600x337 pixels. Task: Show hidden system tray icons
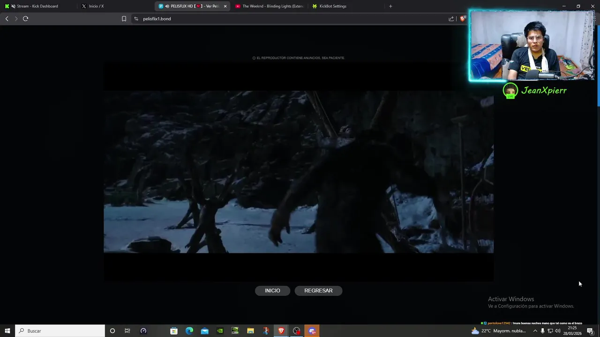click(x=535, y=331)
